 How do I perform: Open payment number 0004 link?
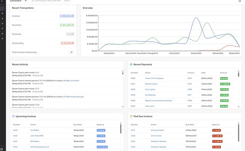tap(133, 101)
